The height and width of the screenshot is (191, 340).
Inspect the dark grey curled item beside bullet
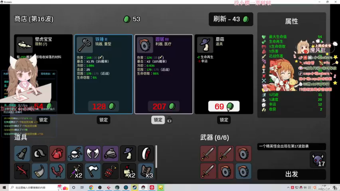point(40,153)
